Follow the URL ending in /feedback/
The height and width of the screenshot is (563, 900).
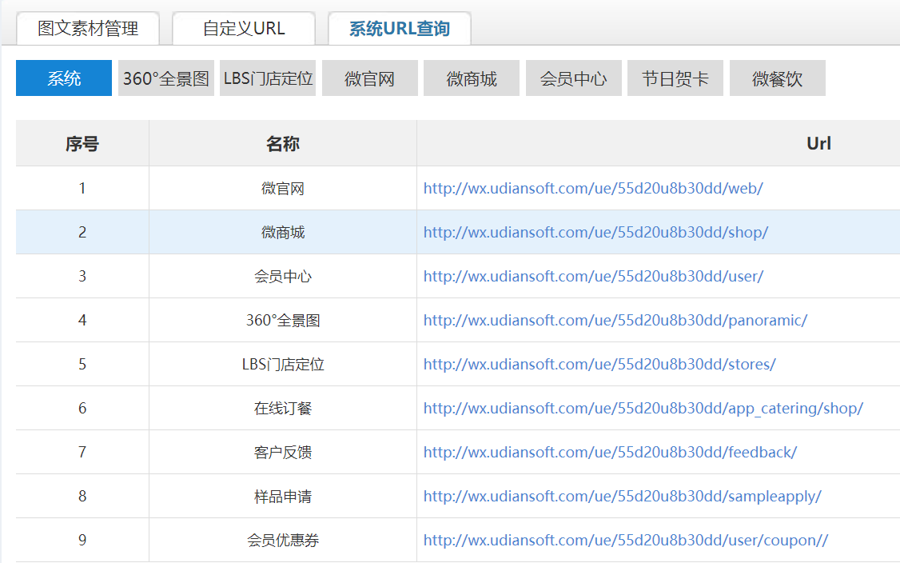coord(610,452)
